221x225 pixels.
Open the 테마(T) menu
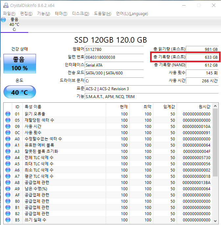[61, 14]
